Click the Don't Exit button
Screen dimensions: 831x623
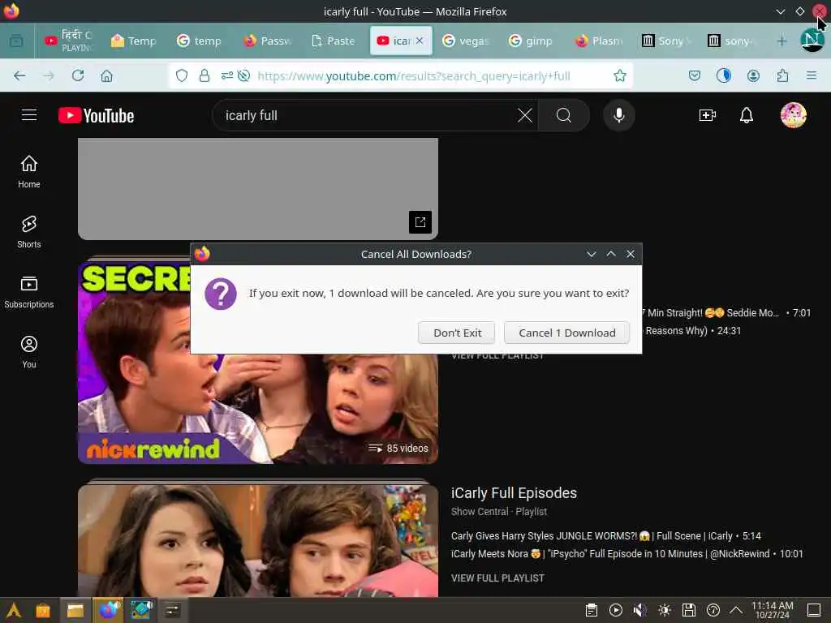point(456,333)
